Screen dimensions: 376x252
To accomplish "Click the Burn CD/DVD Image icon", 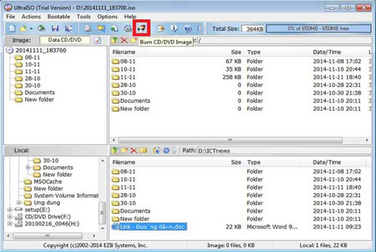I will point(142,28).
